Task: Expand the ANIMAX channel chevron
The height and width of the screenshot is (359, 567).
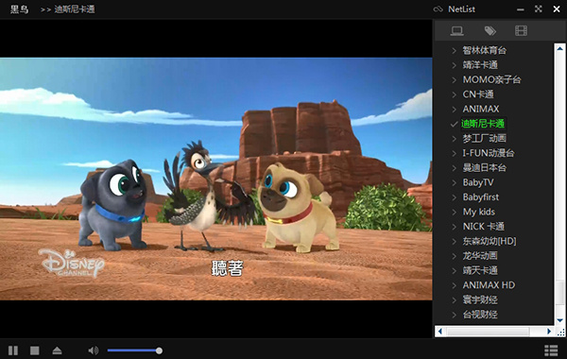Action: coord(455,110)
